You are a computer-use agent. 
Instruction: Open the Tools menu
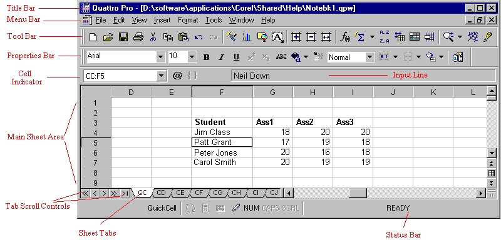[x=214, y=20]
